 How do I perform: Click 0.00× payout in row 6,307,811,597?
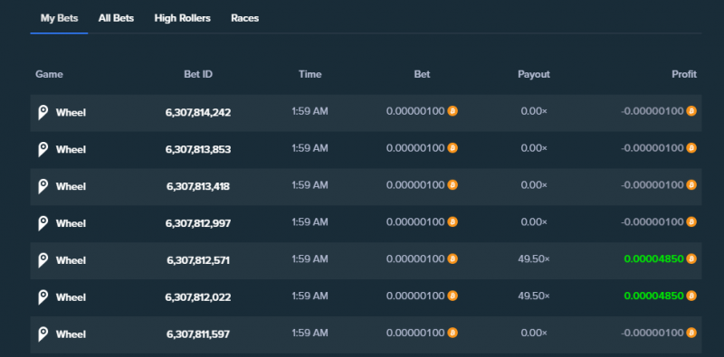pos(534,333)
